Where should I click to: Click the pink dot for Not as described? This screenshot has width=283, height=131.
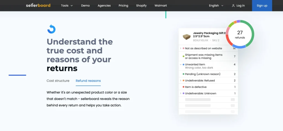coord(184,48)
